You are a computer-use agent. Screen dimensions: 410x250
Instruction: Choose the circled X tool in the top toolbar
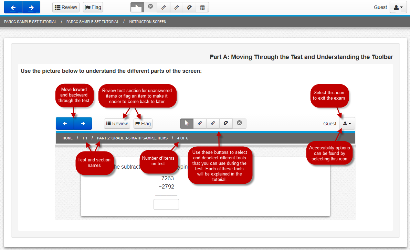(150, 7)
